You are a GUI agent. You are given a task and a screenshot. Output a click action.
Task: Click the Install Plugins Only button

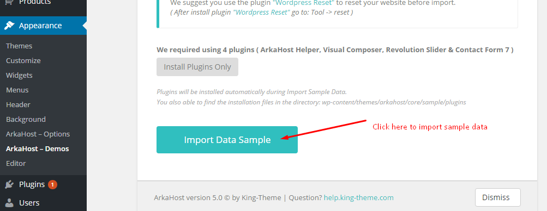(197, 67)
